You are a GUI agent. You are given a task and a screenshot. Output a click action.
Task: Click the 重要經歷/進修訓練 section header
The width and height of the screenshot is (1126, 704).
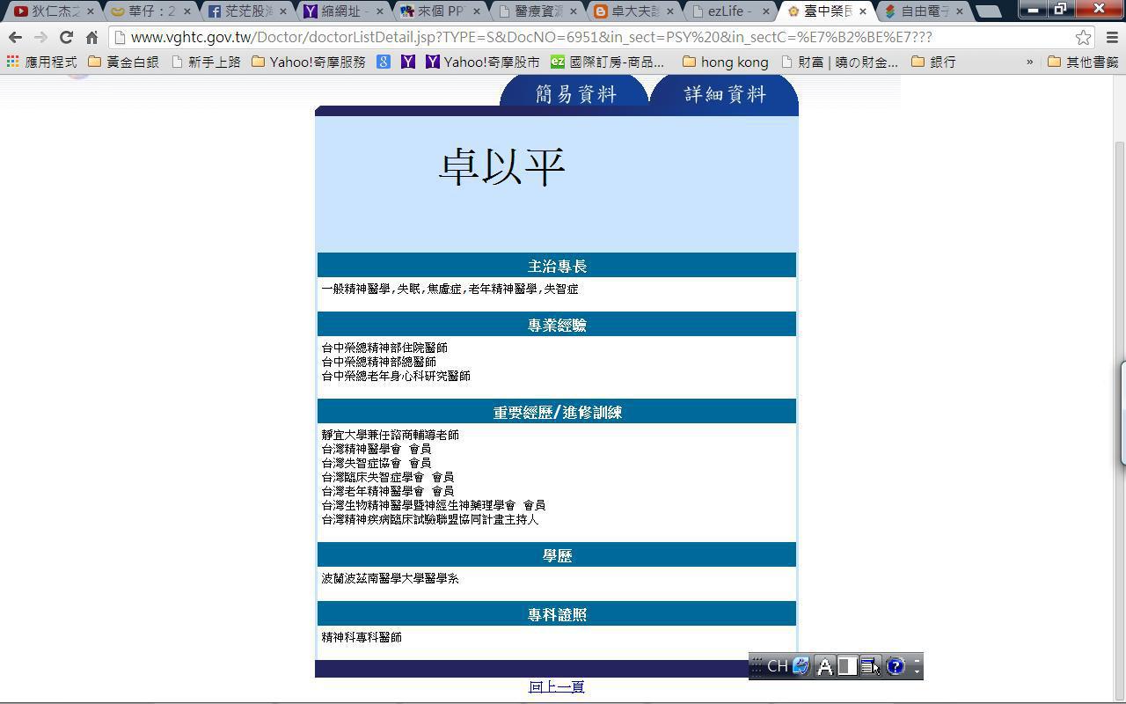tap(557, 412)
